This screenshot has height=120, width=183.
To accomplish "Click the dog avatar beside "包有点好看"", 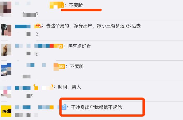I will pos(6,50).
